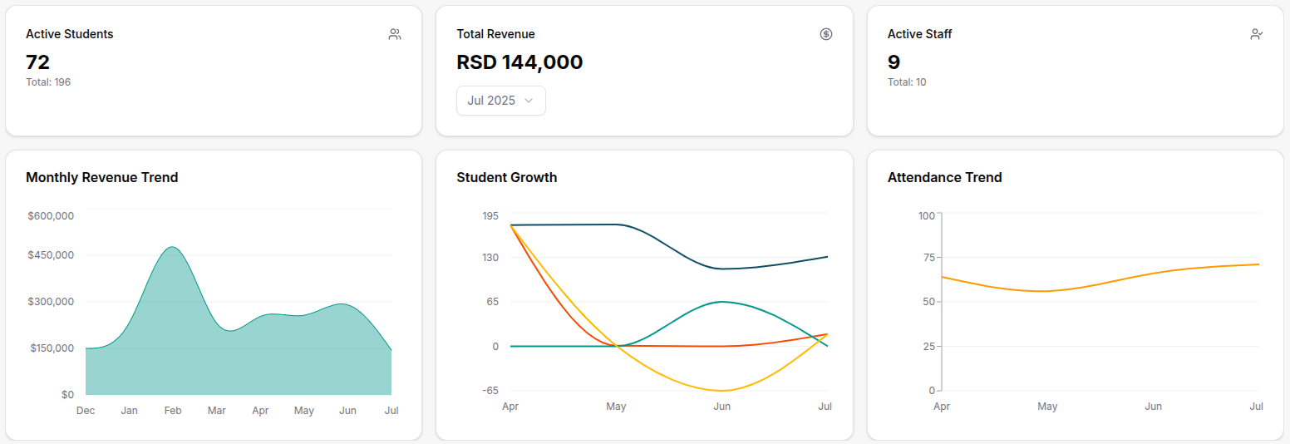The image size is (1290, 444).
Task: Click the Total: 10 text under staff
Action: 907,82
